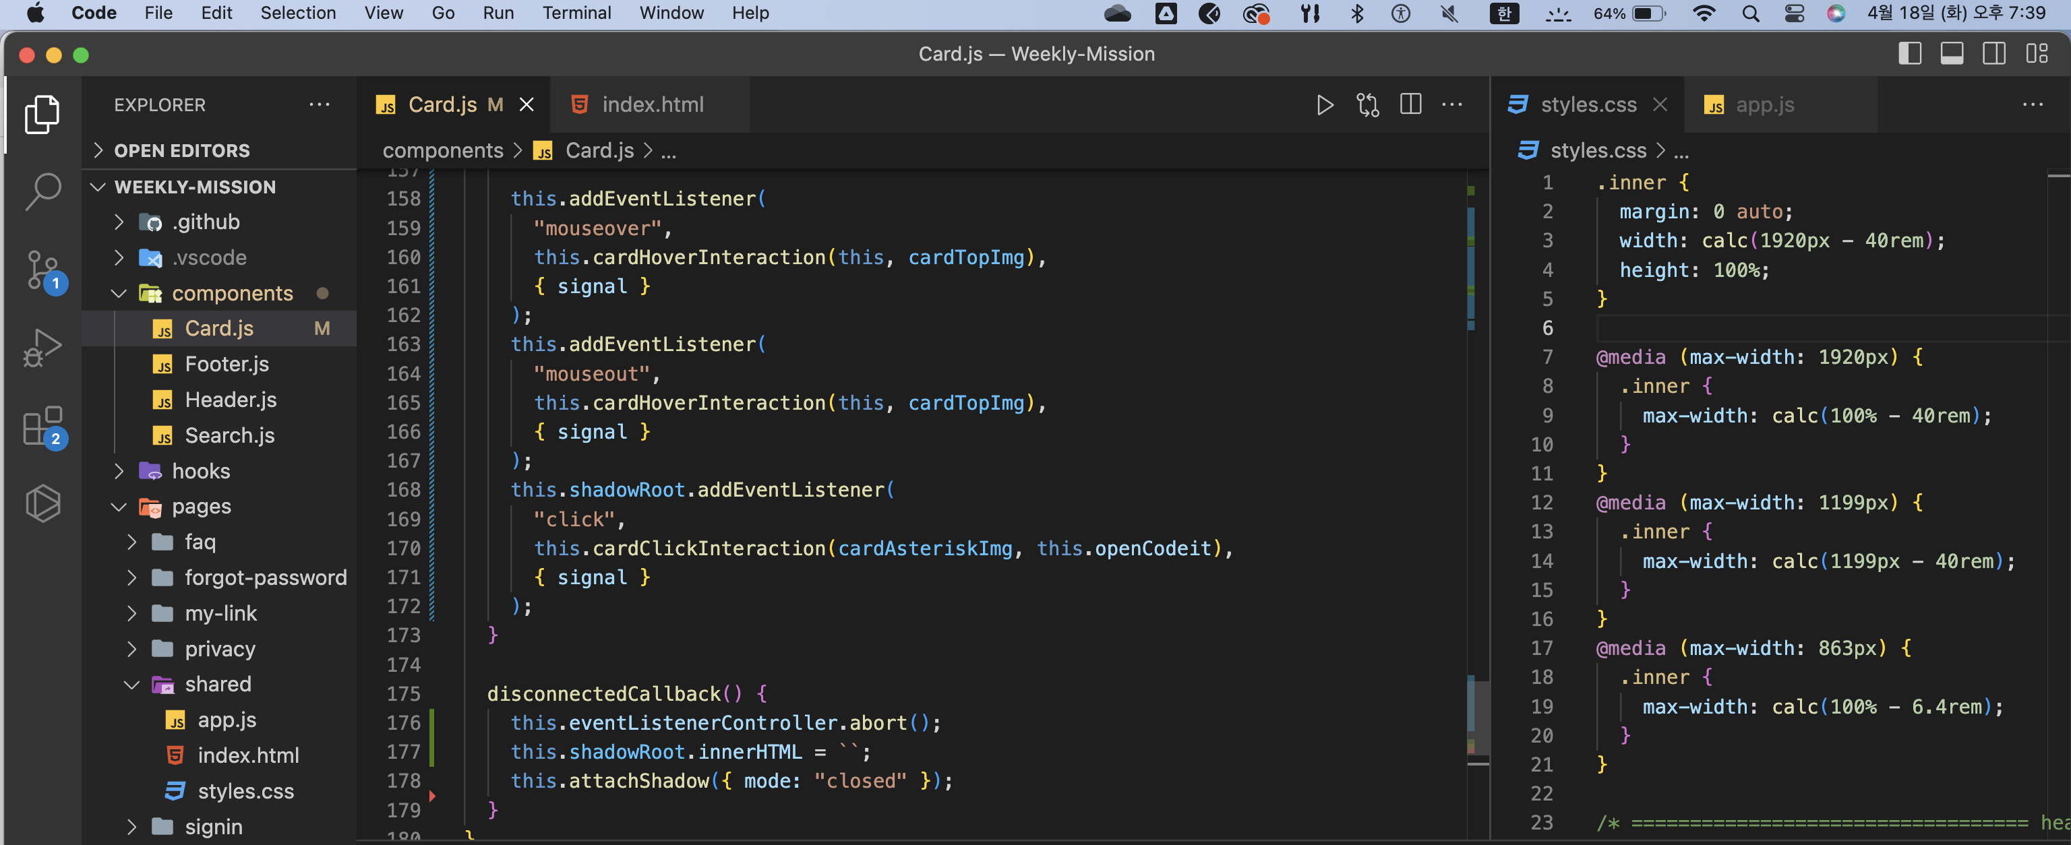
Task: Click Split Editor Right icon
Action: (x=1410, y=105)
